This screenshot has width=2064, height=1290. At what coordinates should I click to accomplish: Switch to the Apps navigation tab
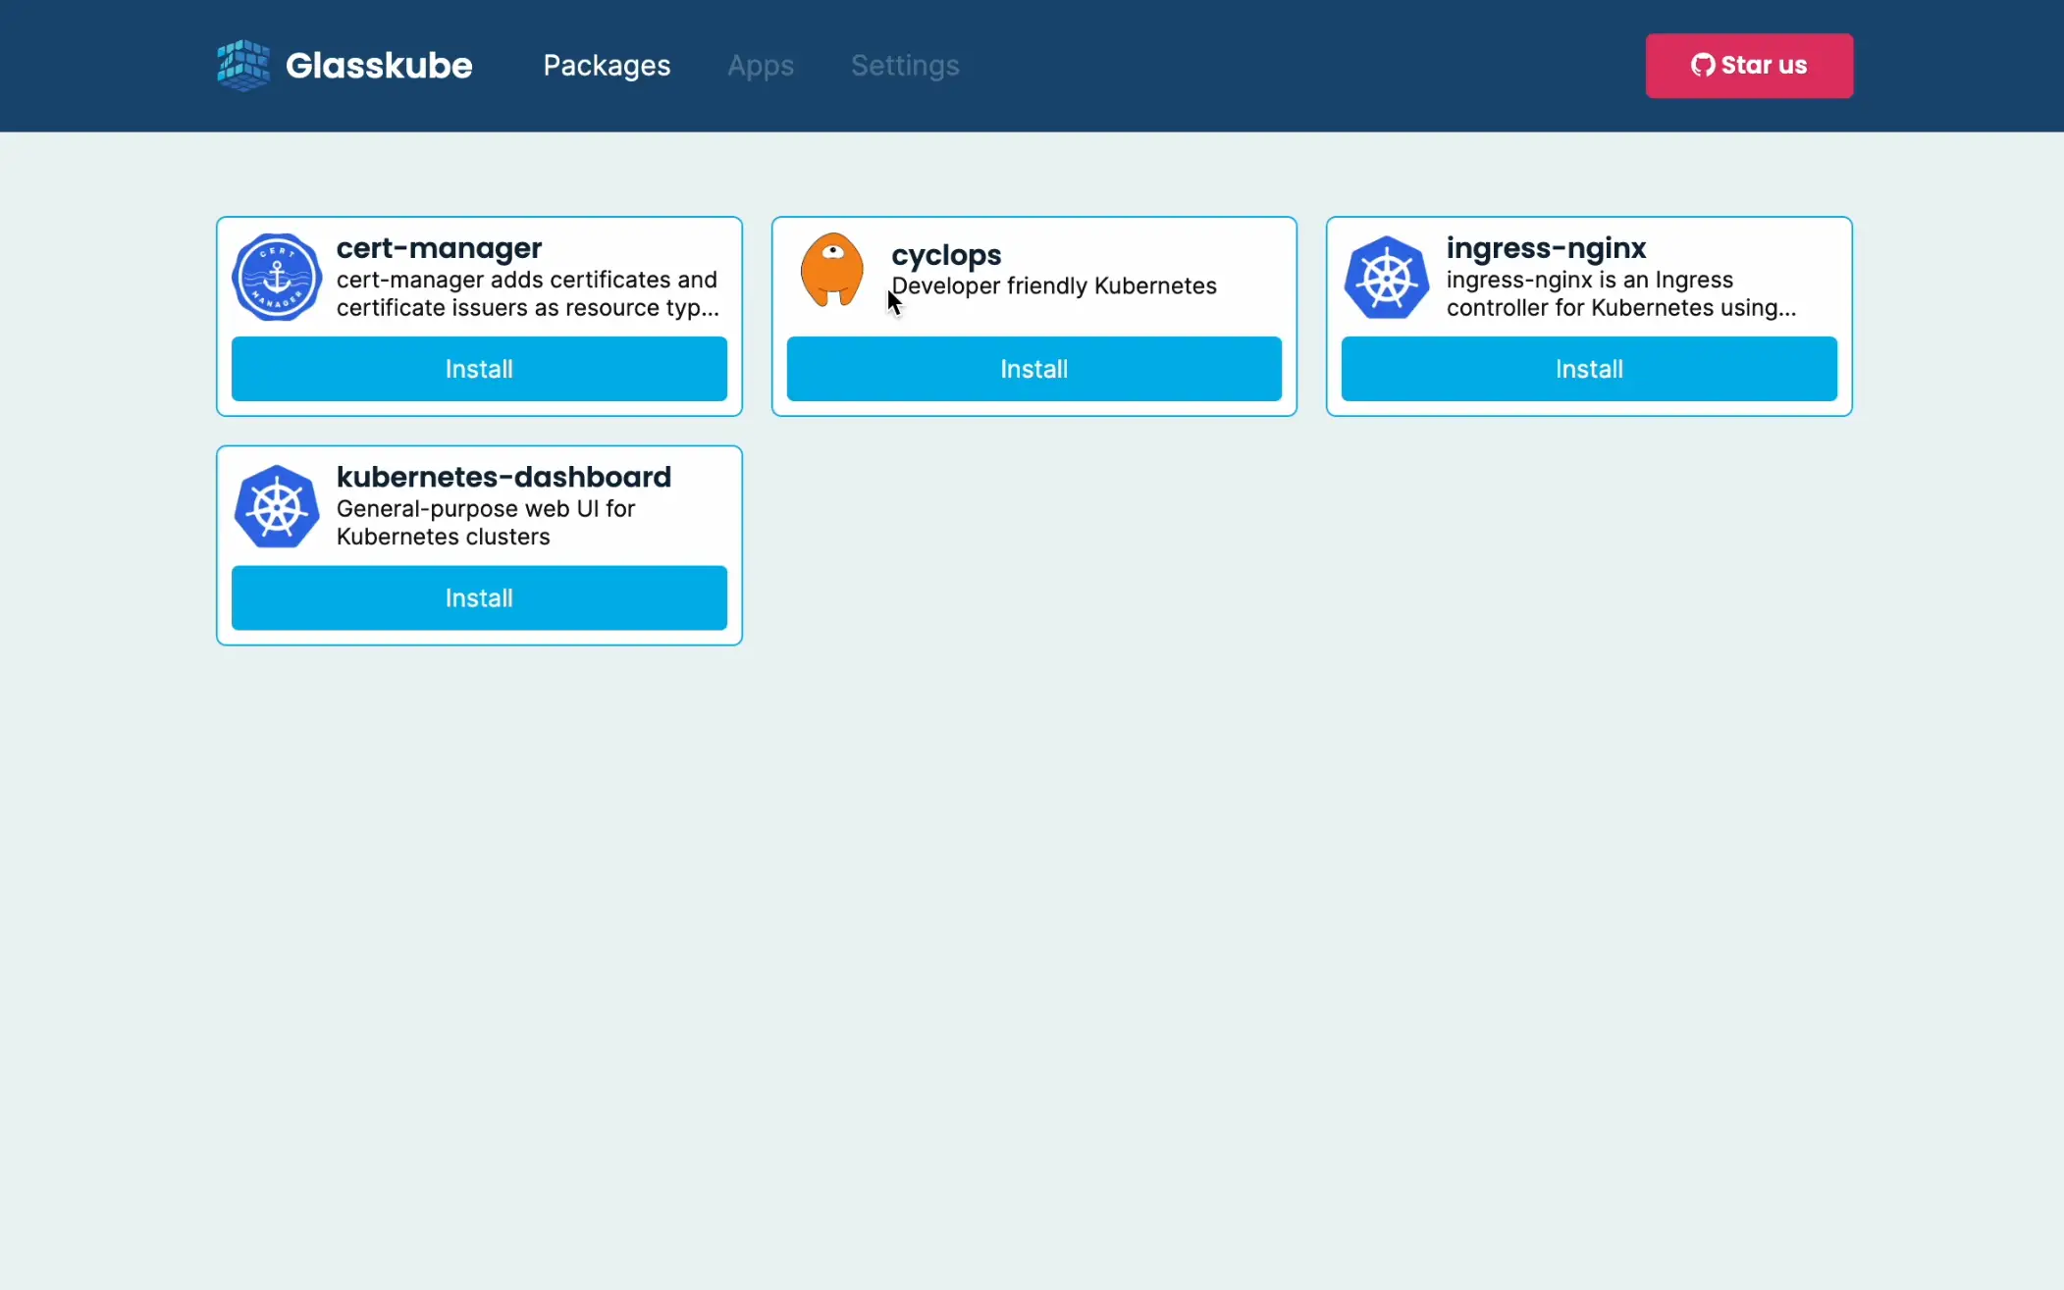coord(761,66)
